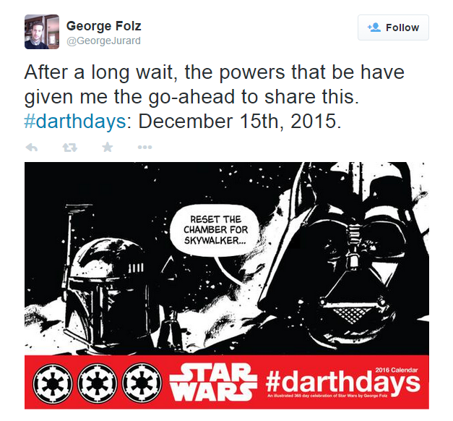
Task: Click the 2016 Calendar label
Action: [397, 370]
